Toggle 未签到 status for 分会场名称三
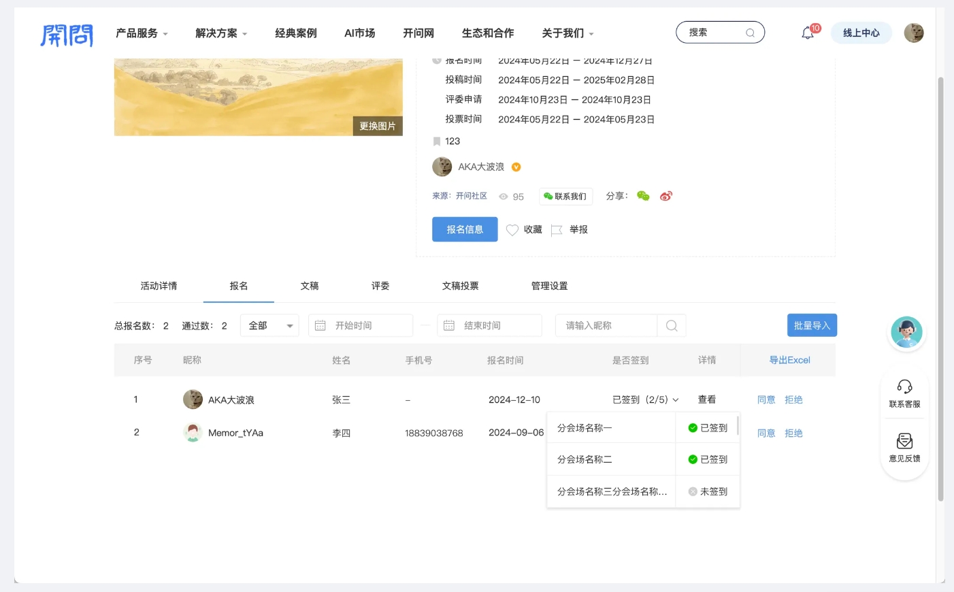Image resolution: width=954 pixels, height=592 pixels. pos(708,491)
